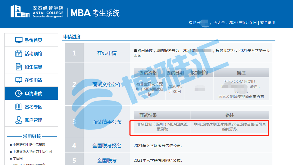Screen dimensions: 293x165
Task: Click the step number 1 cell
Action: (x=74, y=53)
